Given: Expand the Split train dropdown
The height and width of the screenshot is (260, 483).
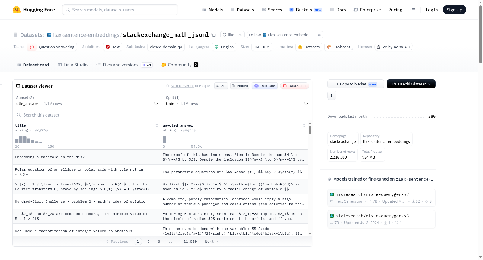Looking at the screenshot, I should coord(237,101).
